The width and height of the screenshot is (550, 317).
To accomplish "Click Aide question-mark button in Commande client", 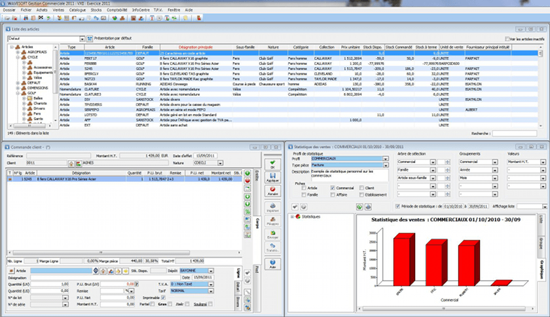I will [x=272, y=264].
